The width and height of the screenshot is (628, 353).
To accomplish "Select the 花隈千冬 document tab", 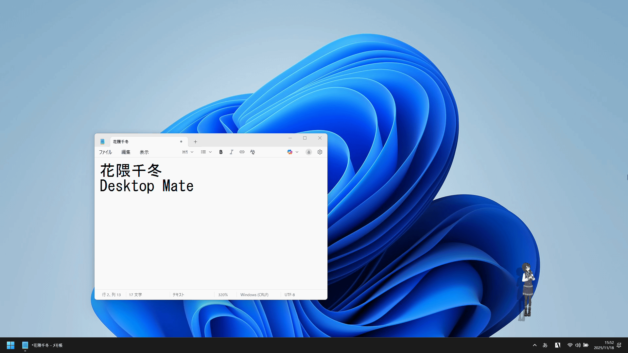I will [x=144, y=142].
